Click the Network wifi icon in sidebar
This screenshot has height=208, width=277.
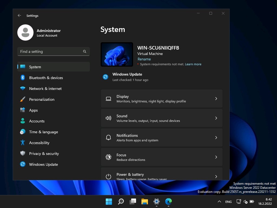point(23,89)
